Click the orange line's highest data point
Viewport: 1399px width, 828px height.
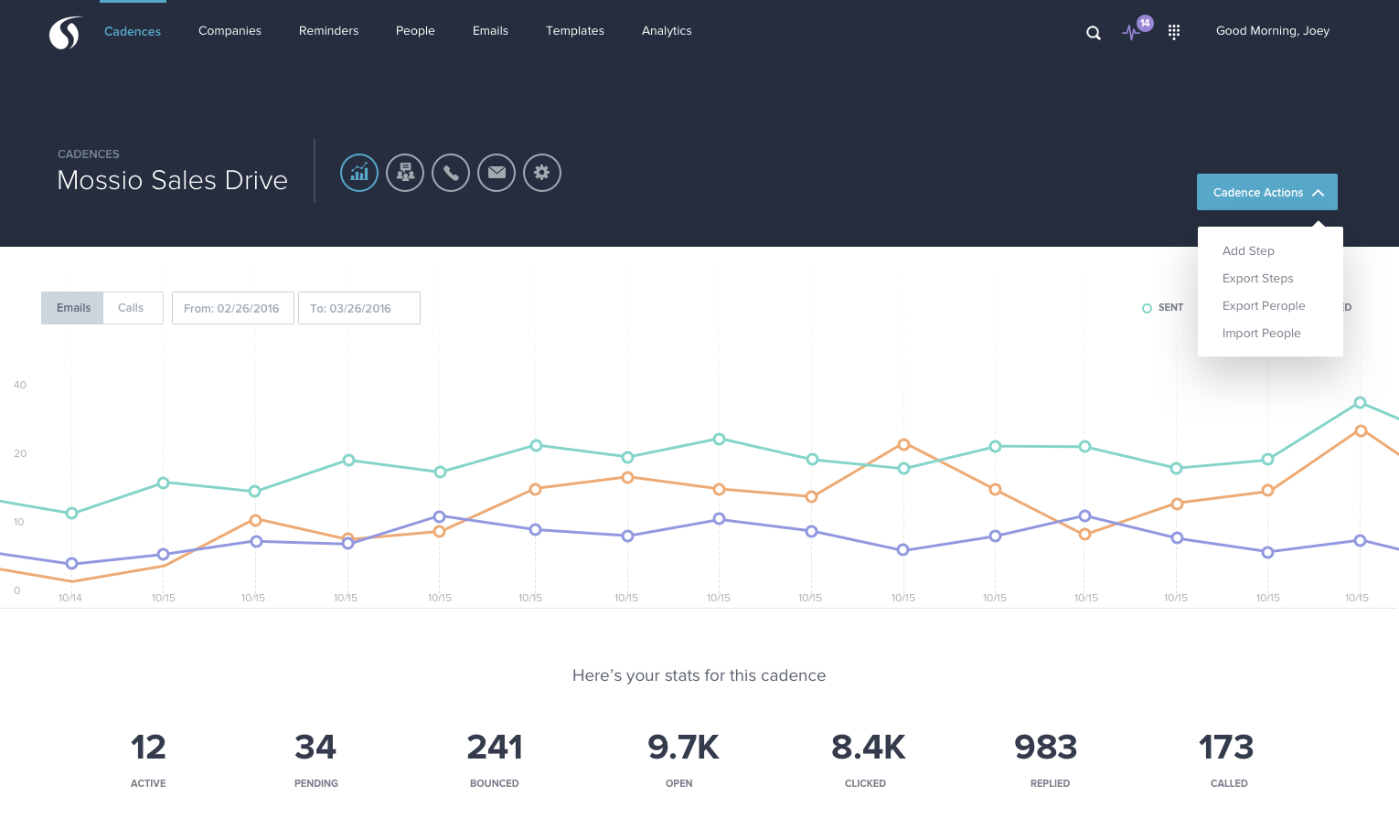pyautogui.click(x=1361, y=430)
